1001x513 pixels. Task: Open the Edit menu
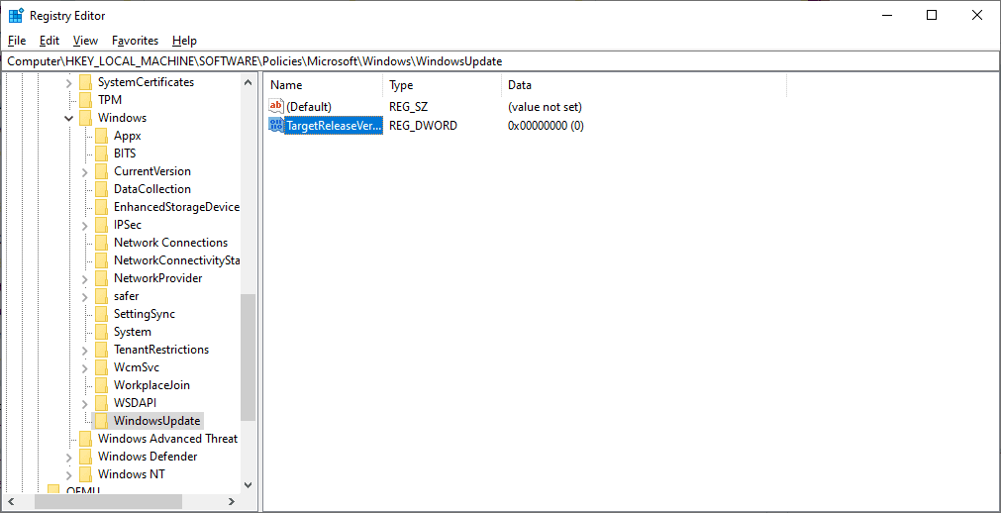pyautogui.click(x=50, y=41)
